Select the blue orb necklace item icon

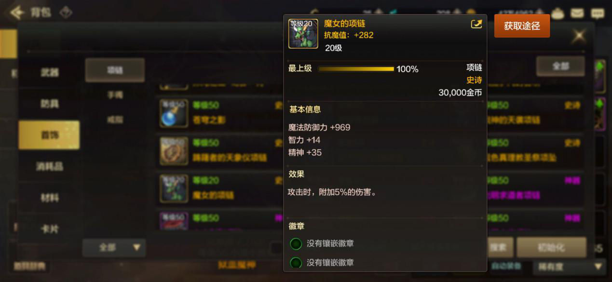coord(174,114)
